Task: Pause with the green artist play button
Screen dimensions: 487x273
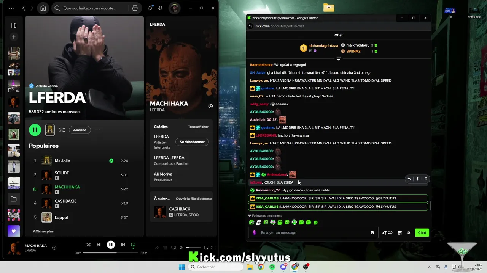Action: coord(35,130)
